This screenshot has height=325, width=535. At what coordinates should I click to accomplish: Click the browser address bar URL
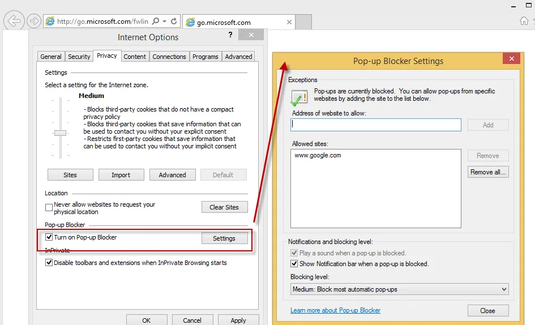click(102, 21)
